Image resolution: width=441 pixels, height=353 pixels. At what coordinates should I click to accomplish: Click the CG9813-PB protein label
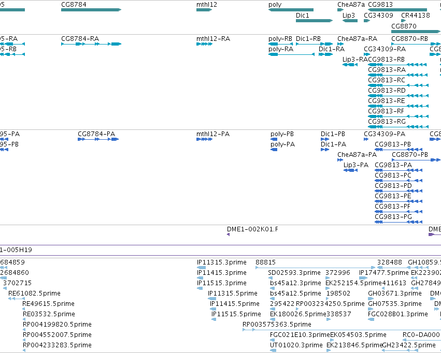[393, 144]
